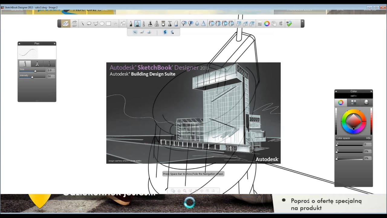Select the rectangle shape tool
The height and width of the screenshot is (218, 387).
tap(108, 24)
